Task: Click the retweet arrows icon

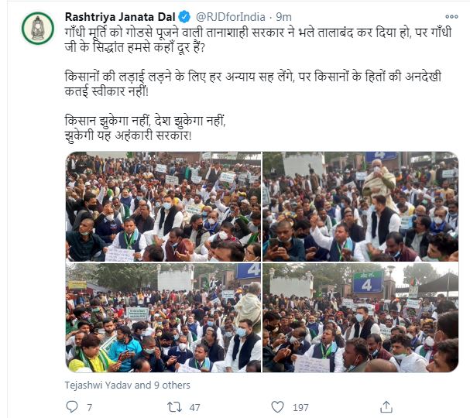Action: pyautogui.click(x=174, y=407)
